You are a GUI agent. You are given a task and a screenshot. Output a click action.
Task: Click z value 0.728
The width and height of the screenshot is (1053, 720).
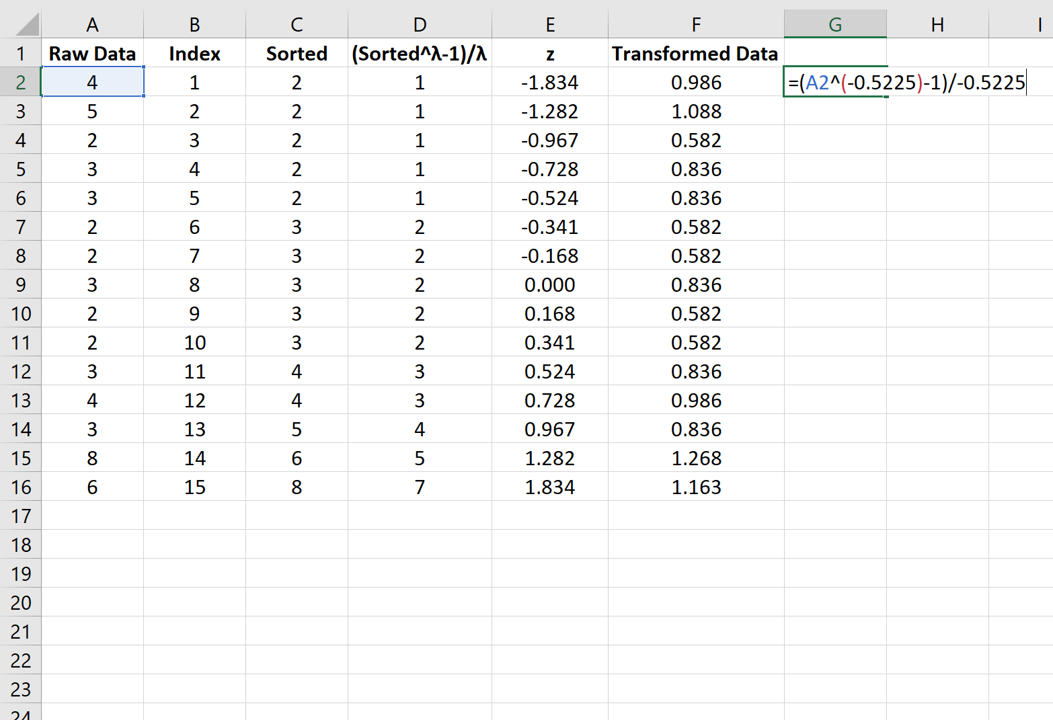click(x=550, y=400)
